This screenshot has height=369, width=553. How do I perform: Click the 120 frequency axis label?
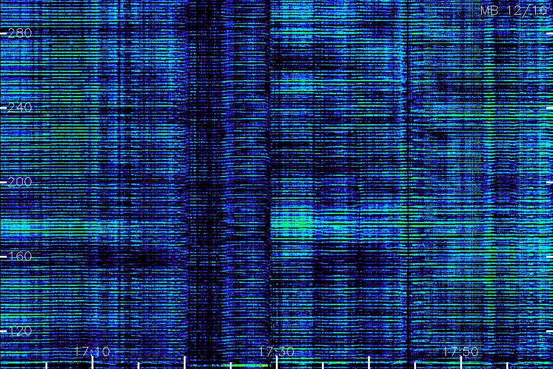(x=20, y=331)
